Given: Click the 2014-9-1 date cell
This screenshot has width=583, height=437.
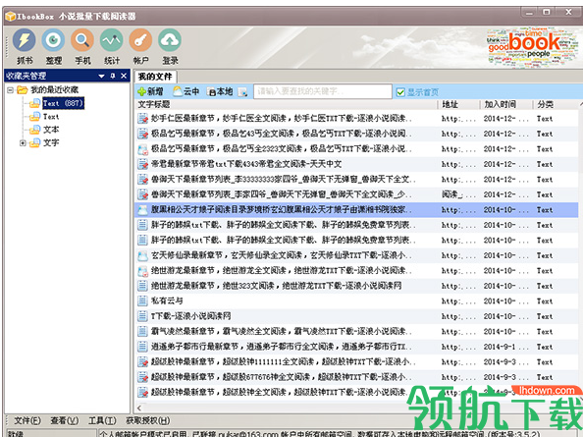Looking at the screenshot, I should (505, 347).
